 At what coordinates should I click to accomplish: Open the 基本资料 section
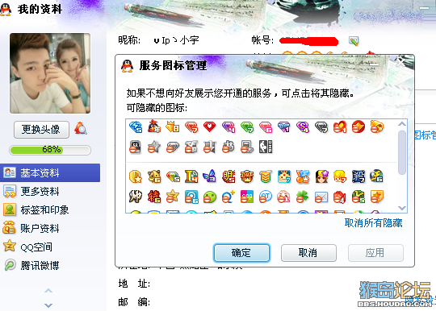[50, 173]
